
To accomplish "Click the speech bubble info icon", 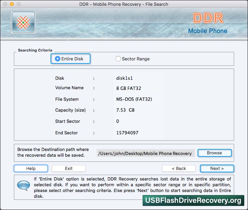I will tap(23, 185).
